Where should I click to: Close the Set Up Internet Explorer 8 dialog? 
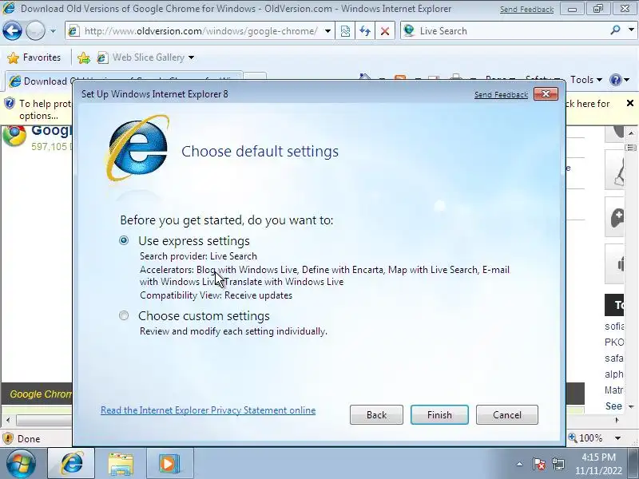[x=546, y=94]
